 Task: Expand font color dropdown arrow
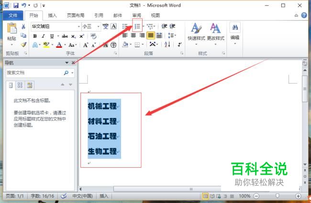(x=65, y=45)
